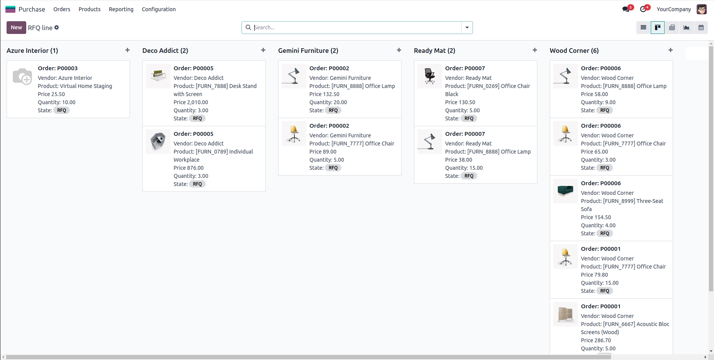Screen dimensions: 714x360
Task: Open the Configuration menu
Action: point(159,9)
